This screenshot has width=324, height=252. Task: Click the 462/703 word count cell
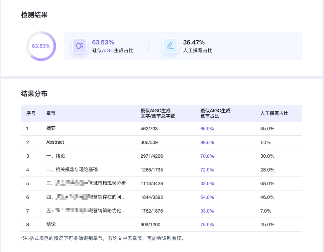click(149, 129)
